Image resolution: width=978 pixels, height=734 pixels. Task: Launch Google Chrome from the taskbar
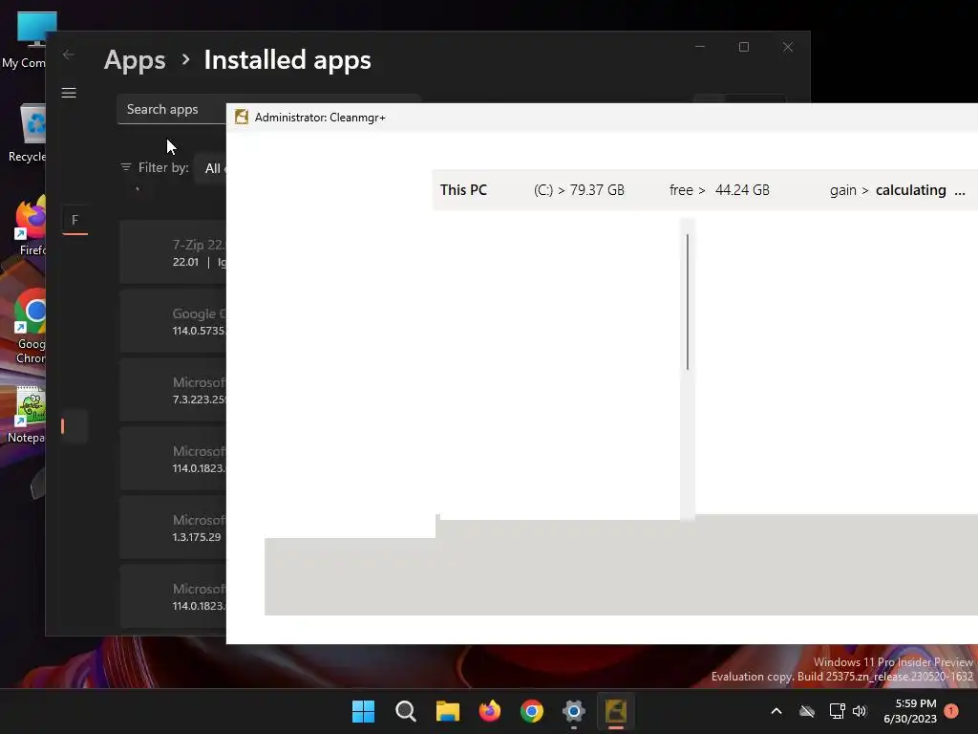(531, 711)
